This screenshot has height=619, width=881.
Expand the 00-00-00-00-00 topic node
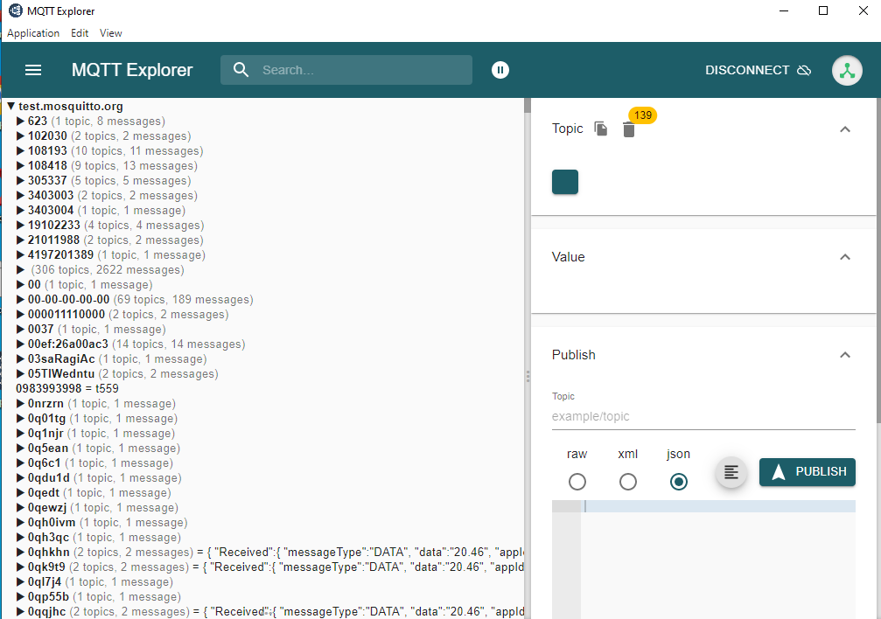20,299
